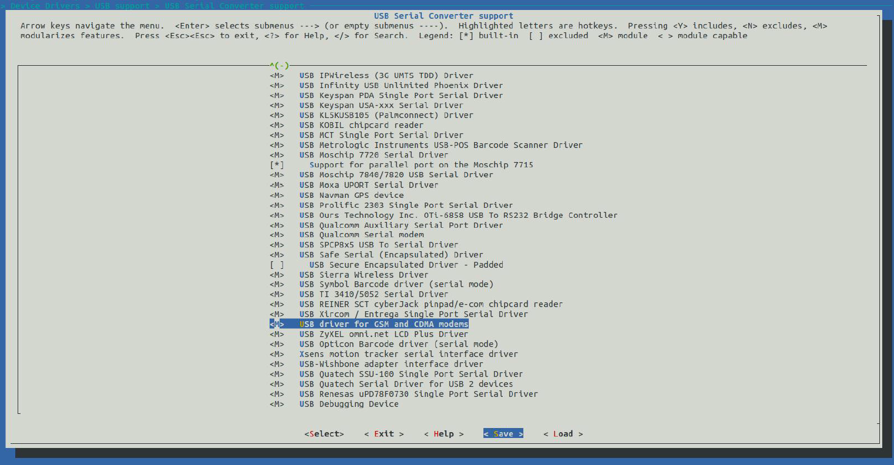
Task: Select USB Moxa UPORT Serial Driver
Action: pos(369,185)
